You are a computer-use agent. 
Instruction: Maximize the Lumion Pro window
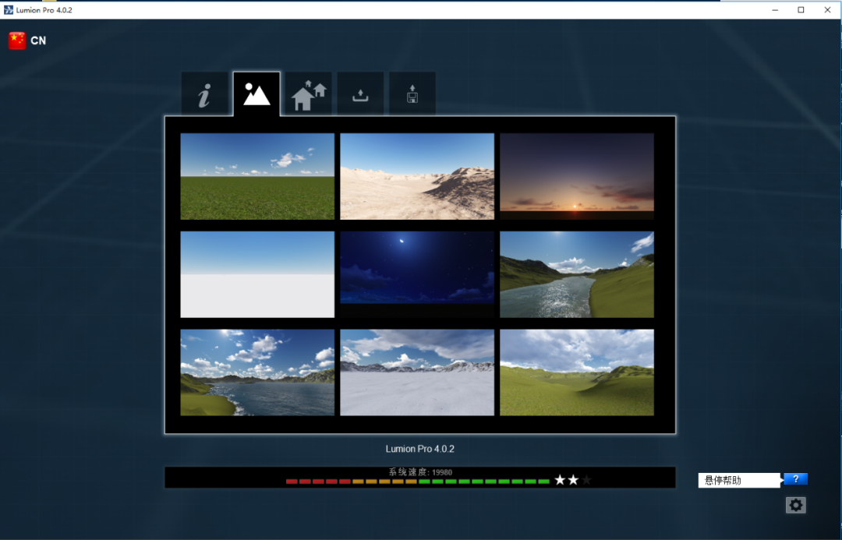pos(801,9)
